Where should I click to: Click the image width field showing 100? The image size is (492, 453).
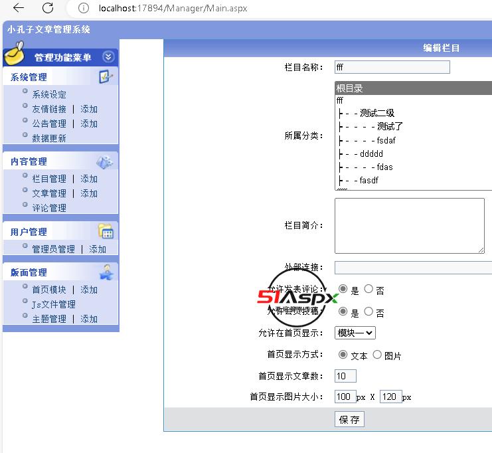click(x=345, y=397)
